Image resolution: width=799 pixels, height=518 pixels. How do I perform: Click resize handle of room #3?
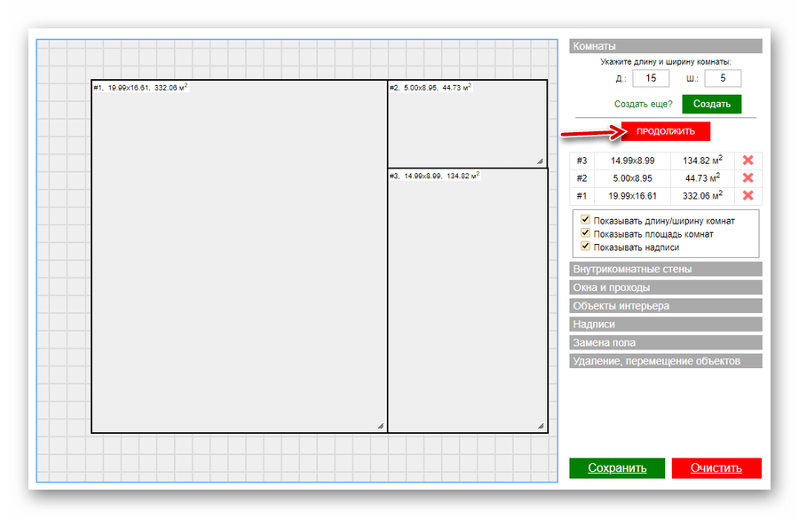coord(540,426)
